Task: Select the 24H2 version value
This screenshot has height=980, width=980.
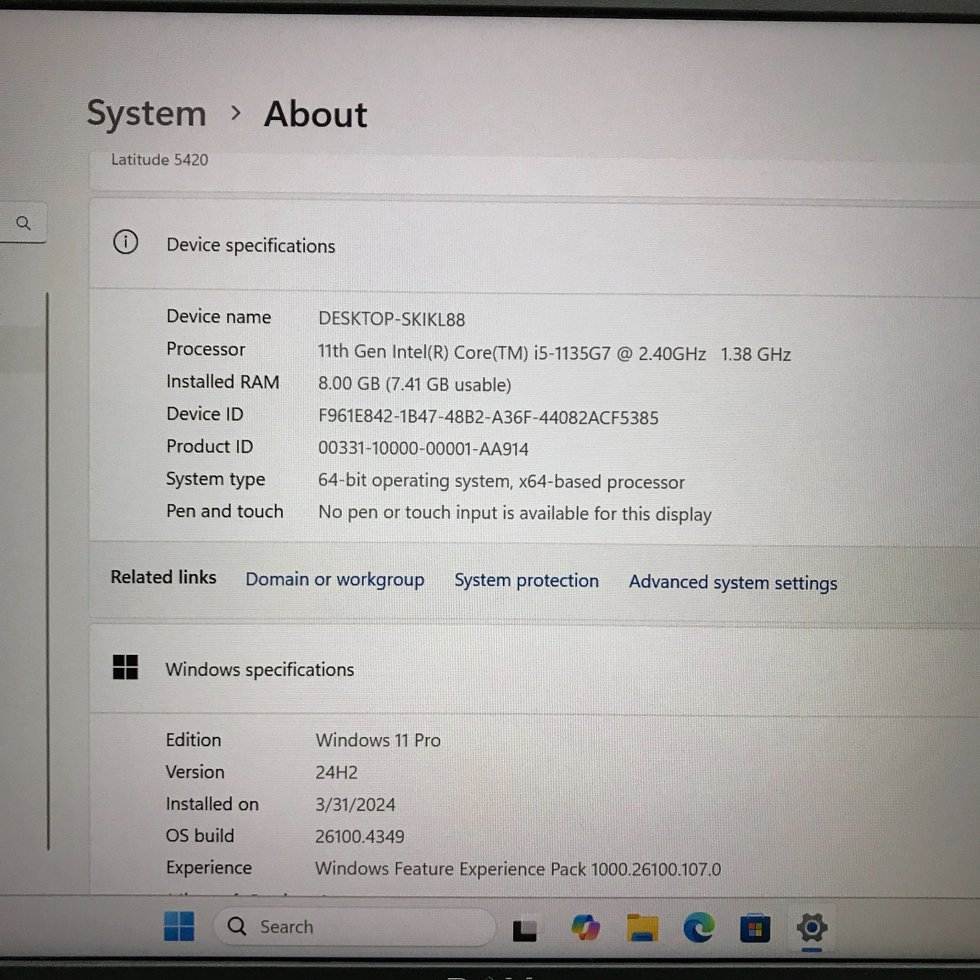Action: 336,772
